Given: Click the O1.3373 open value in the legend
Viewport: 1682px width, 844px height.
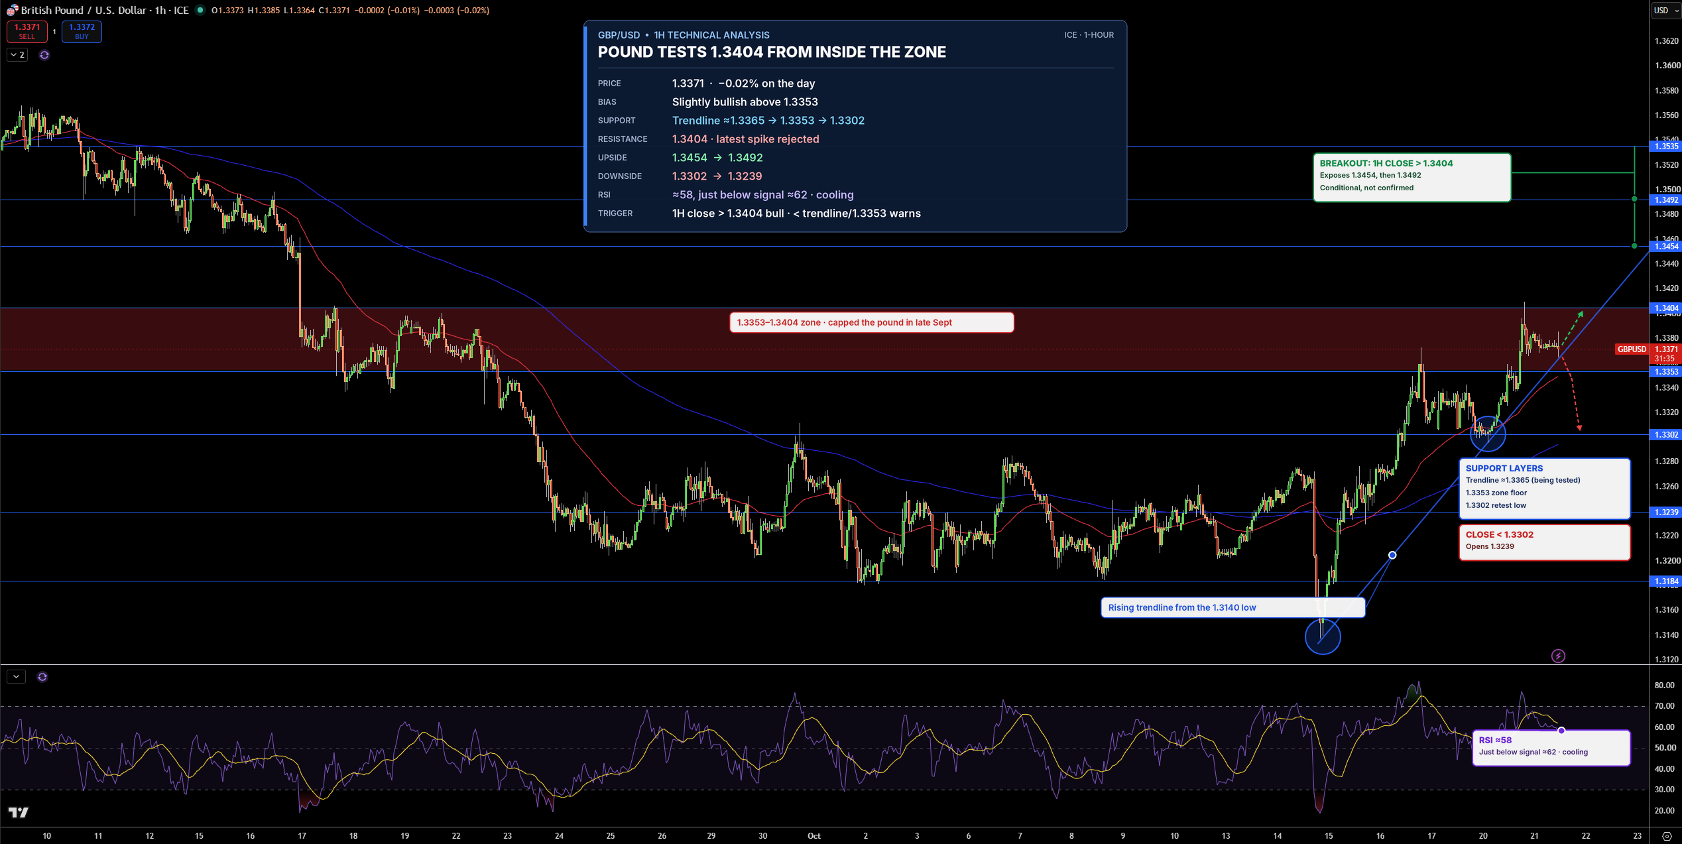Looking at the screenshot, I should (x=227, y=10).
